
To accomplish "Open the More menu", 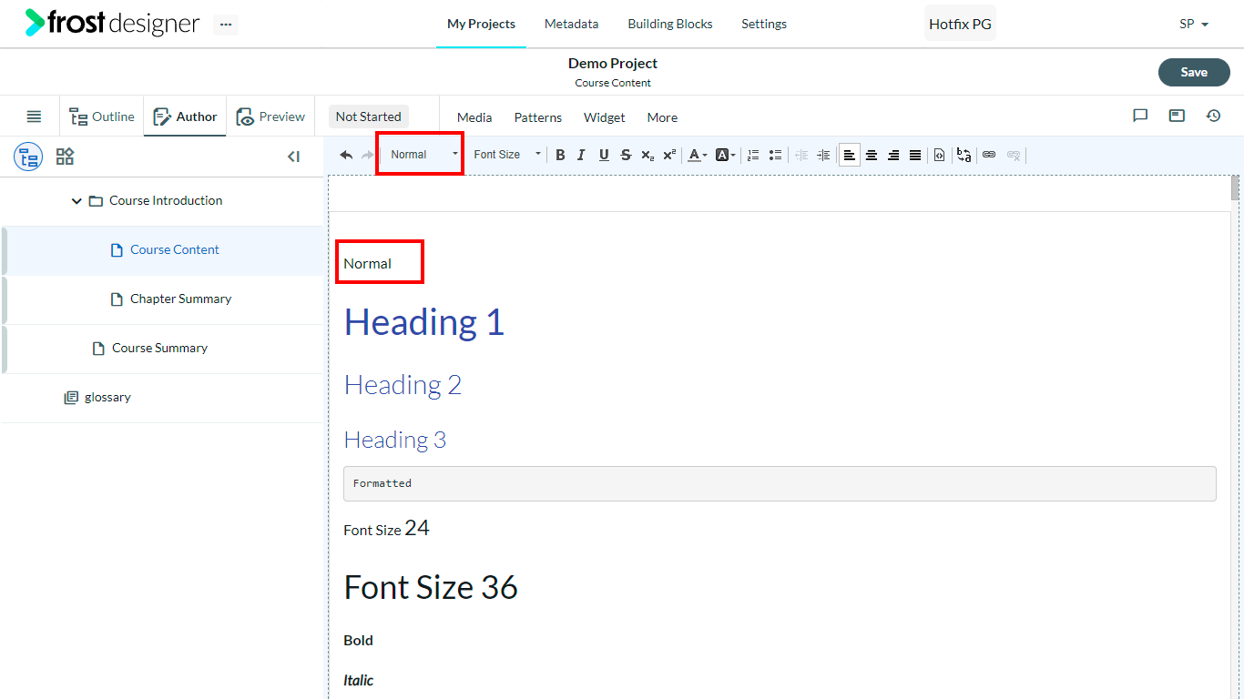I will (662, 117).
